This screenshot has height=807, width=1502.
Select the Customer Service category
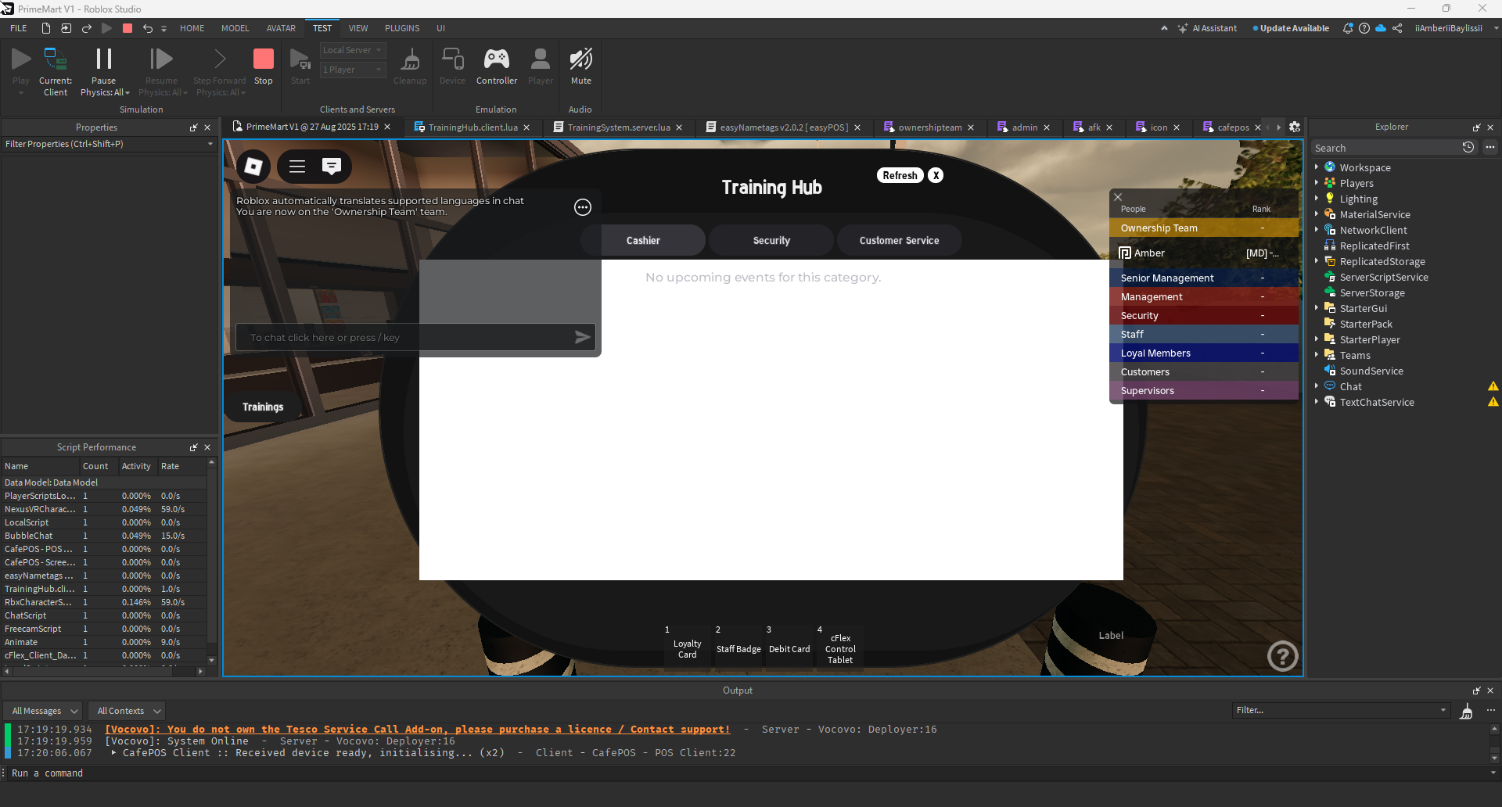[x=900, y=240]
